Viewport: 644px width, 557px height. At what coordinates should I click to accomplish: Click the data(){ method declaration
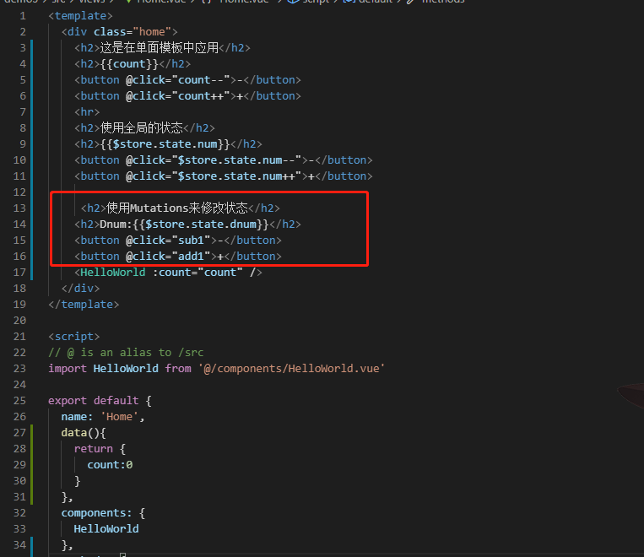coord(84,433)
